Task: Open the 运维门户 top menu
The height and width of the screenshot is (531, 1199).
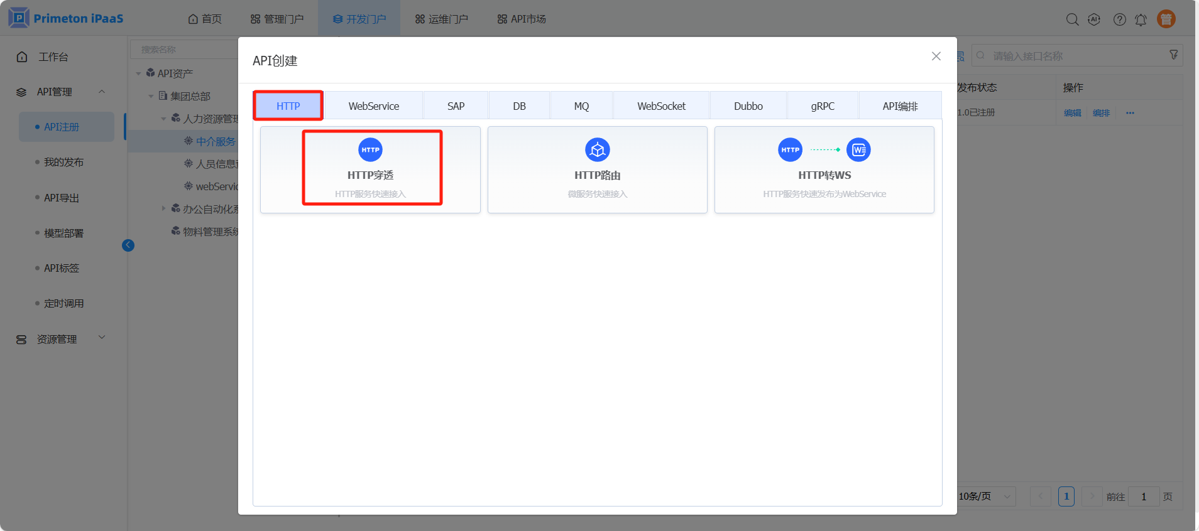Action: (x=442, y=19)
